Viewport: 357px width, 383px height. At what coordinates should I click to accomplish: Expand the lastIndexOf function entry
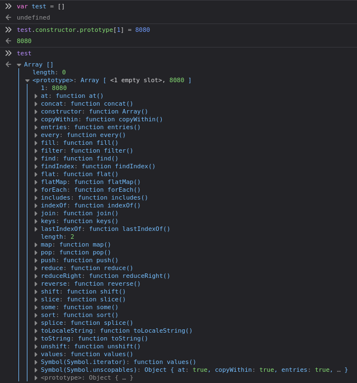pos(36,229)
